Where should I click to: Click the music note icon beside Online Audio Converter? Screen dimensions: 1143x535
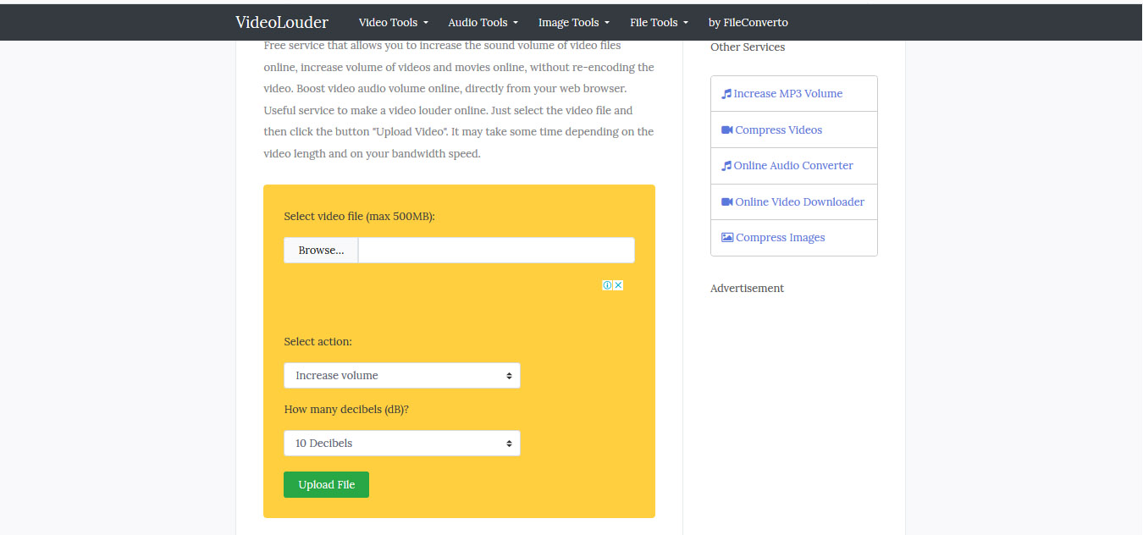(726, 166)
